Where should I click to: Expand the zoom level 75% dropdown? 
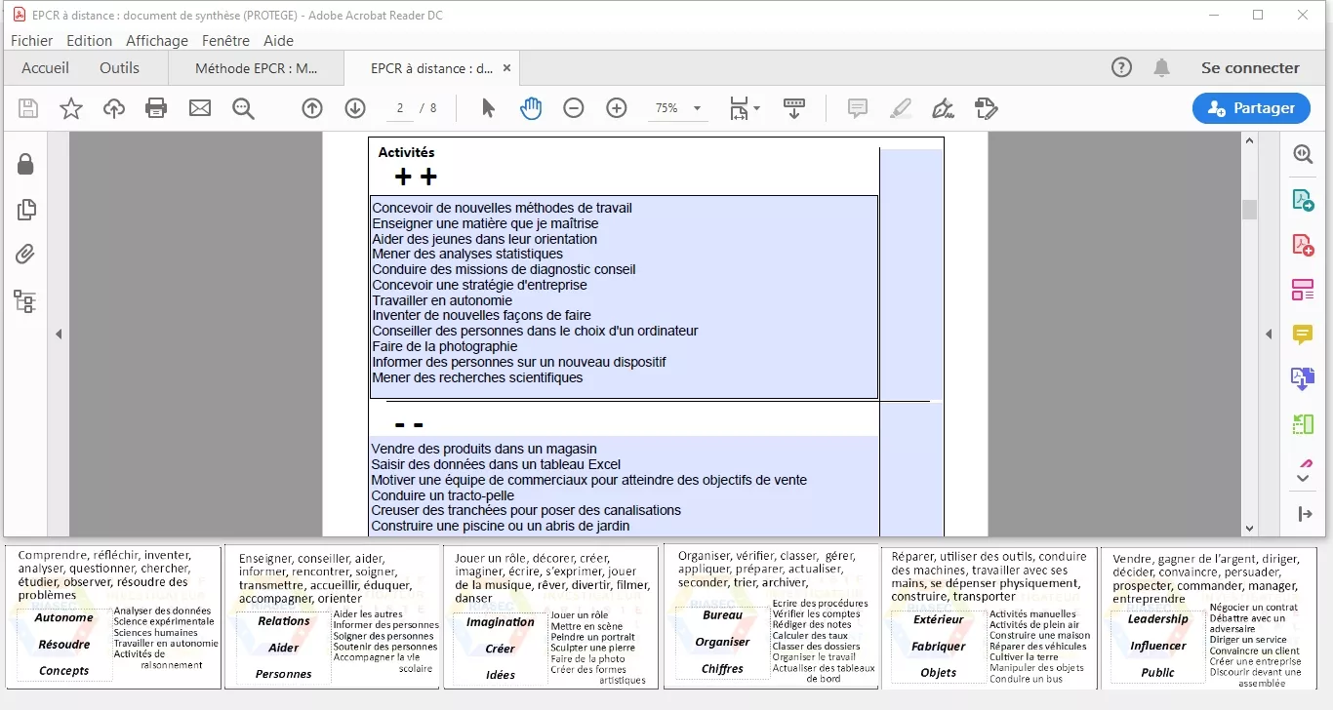point(698,108)
